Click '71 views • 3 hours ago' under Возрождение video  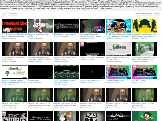click(x=61, y=36)
